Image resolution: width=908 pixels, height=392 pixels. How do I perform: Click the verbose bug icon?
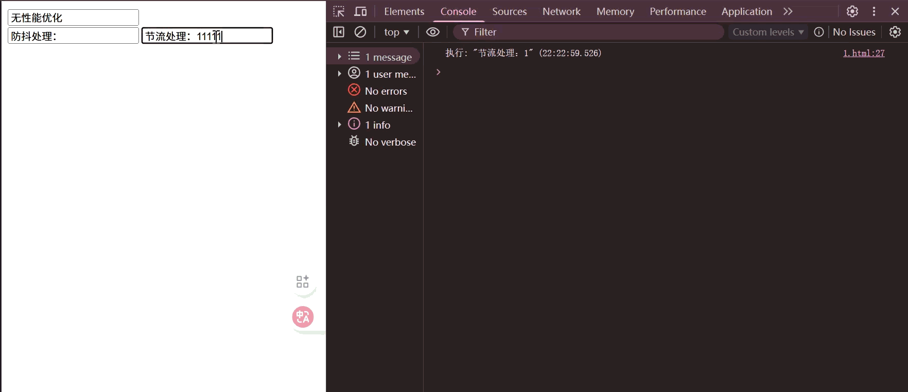354,140
